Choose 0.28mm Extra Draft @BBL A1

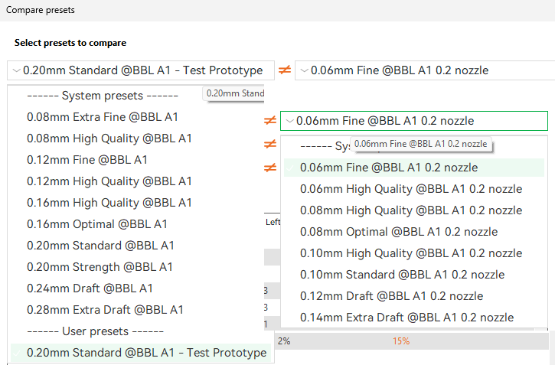pyautogui.click(x=105, y=310)
